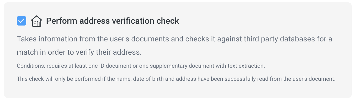Click the words 'third party databases'

(x=273, y=39)
